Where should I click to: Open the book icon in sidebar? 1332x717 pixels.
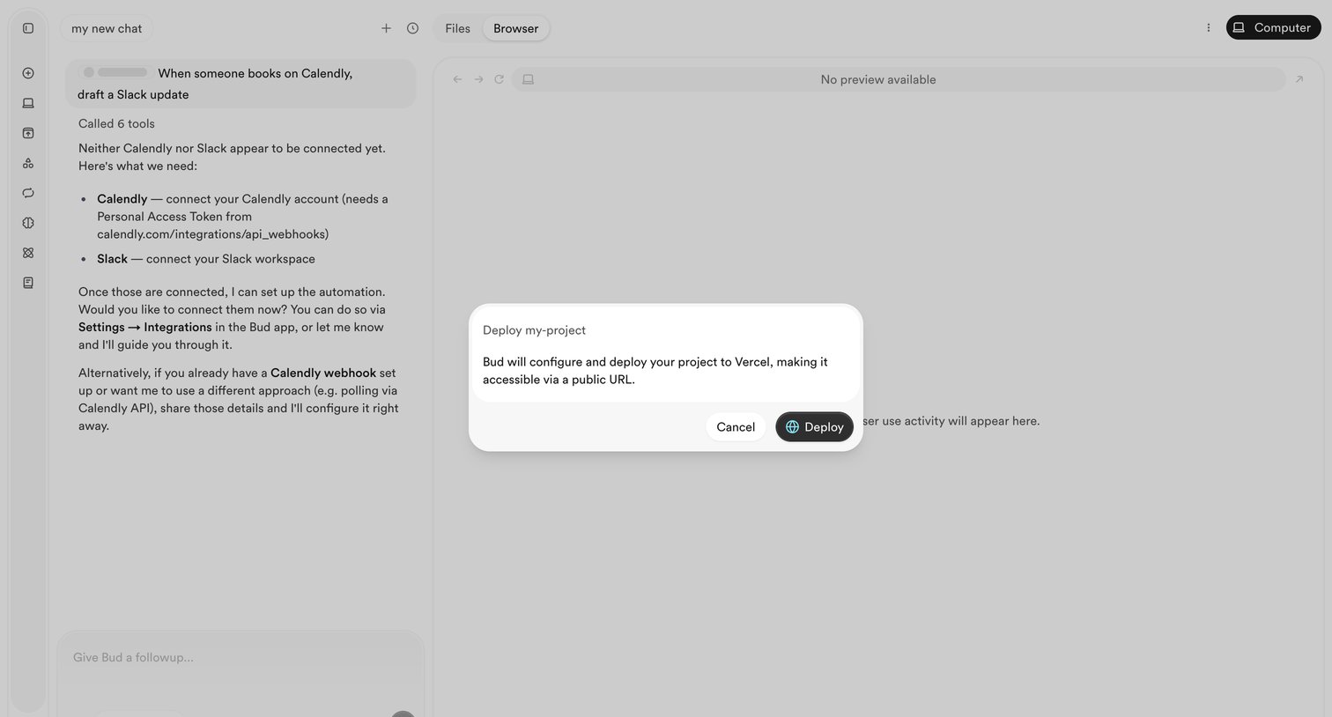[x=28, y=283]
